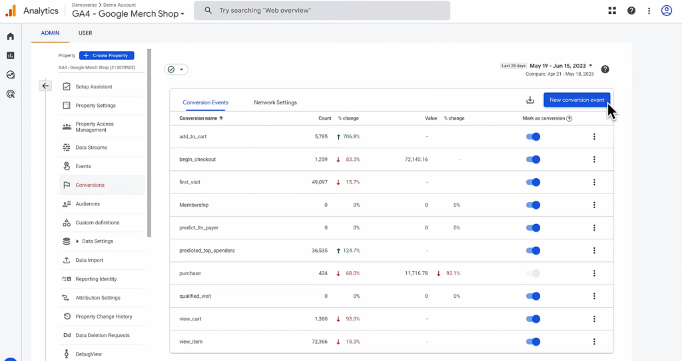Toggle begin_checkout conversion switch
This screenshot has width=682, height=361.
[533, 160]
